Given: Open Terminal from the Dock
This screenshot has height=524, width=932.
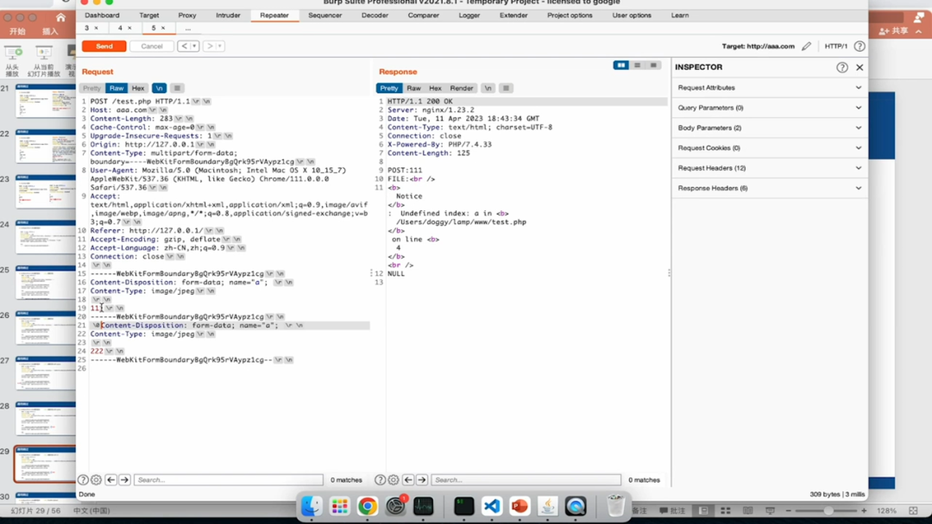Looking at the screenshot, I should coord(463,506).
